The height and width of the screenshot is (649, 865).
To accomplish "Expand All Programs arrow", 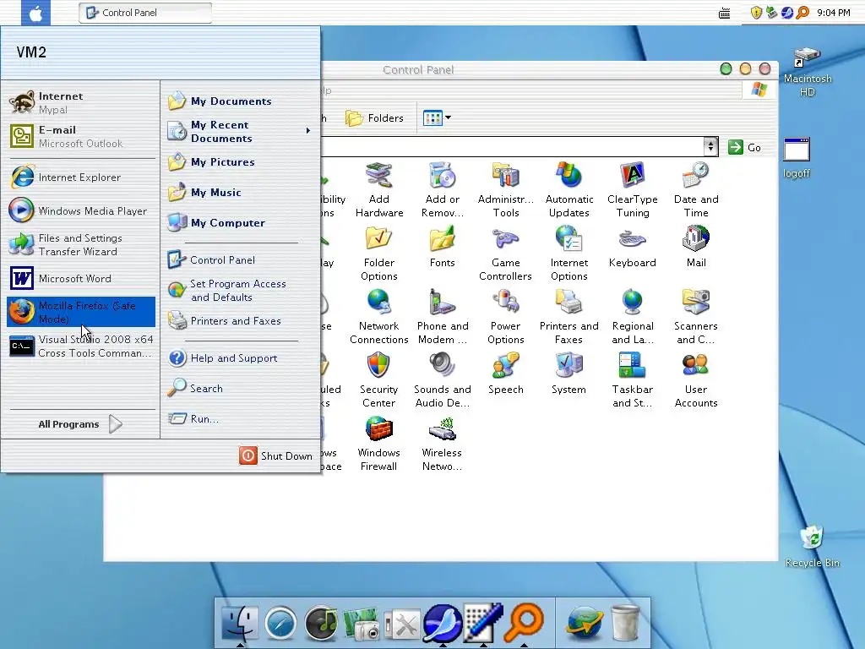I will tap(115, 424).
